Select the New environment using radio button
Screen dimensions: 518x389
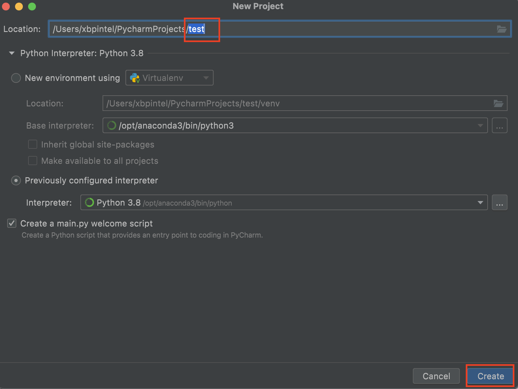16,78
